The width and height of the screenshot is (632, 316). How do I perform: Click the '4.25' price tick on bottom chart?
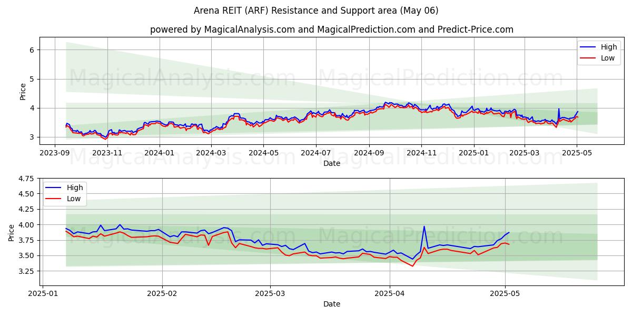click(x=26, y=210)
